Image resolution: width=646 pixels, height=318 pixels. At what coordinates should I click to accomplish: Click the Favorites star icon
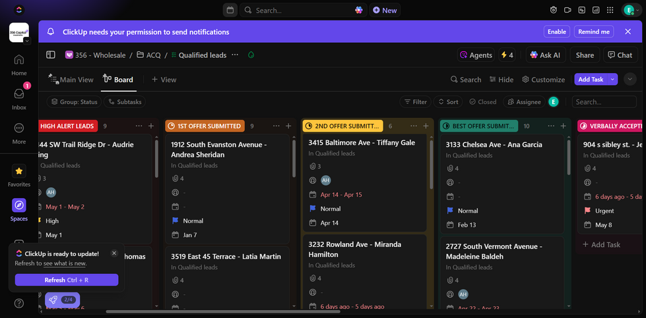coord(19,171)
